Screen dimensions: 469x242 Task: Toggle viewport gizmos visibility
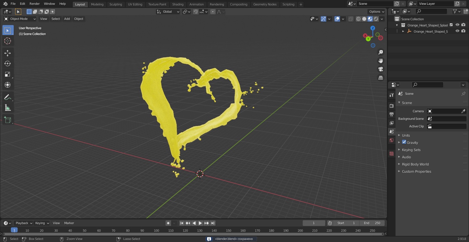pyautogui.click(x=323, y=19)
